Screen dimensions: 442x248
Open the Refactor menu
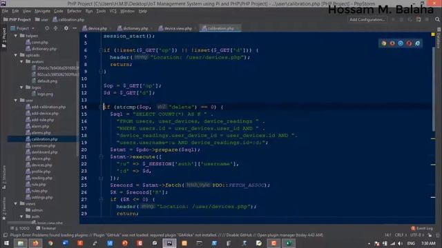coord(74,11)
